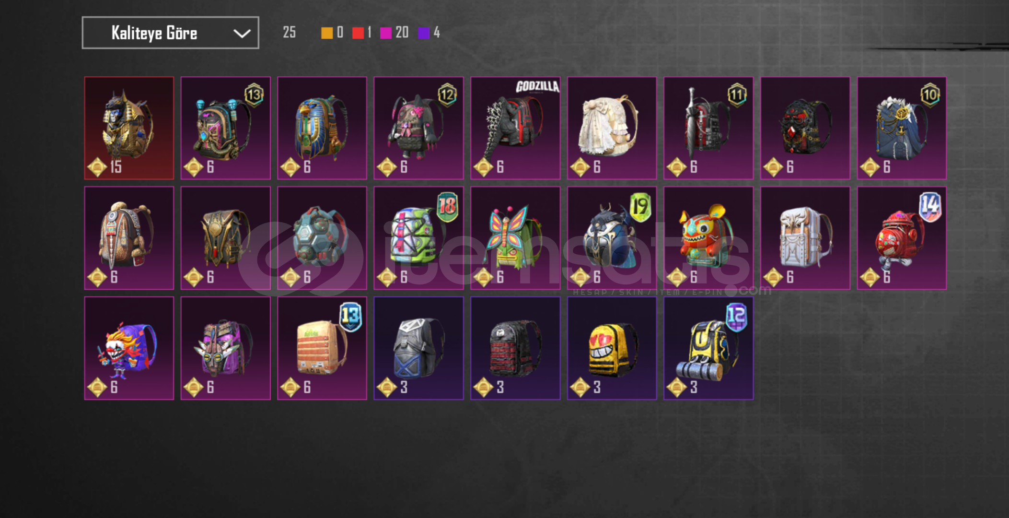Choose the blue-gold Pharaoh mask backpack
This screenshot has height=518, width=1009.
(x=322, y=128)
